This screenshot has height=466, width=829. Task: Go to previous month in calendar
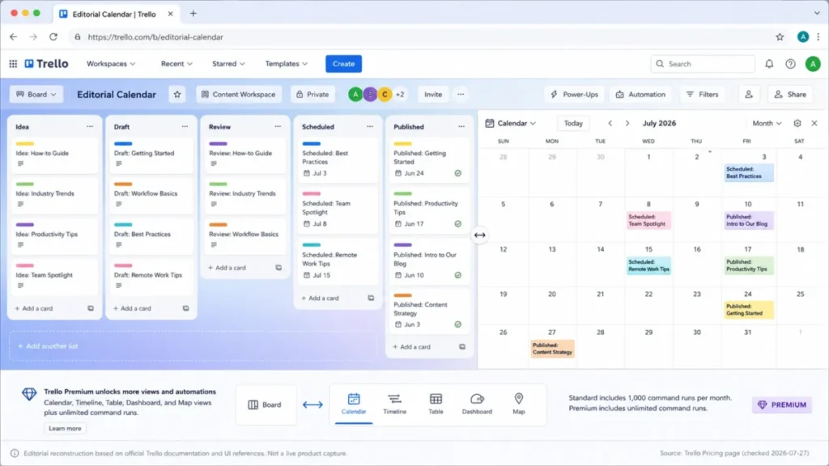610,123
